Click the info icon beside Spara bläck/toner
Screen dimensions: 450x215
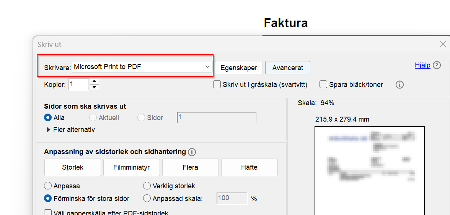(x=399, y=85)
